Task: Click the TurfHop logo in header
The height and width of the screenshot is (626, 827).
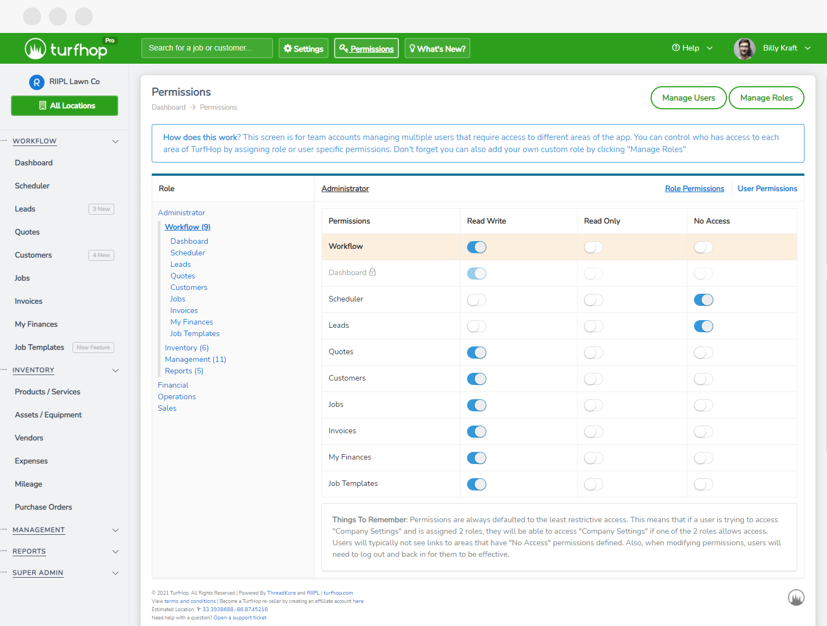Action: point(66,49)
